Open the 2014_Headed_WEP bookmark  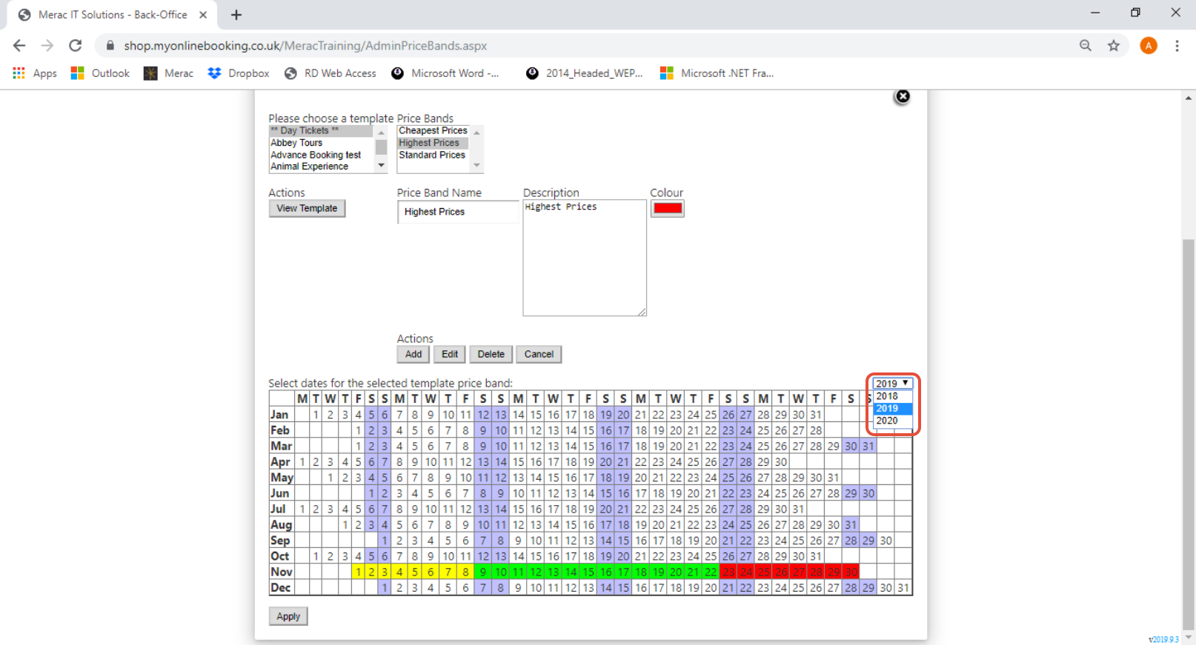click(x=584, y=73)
